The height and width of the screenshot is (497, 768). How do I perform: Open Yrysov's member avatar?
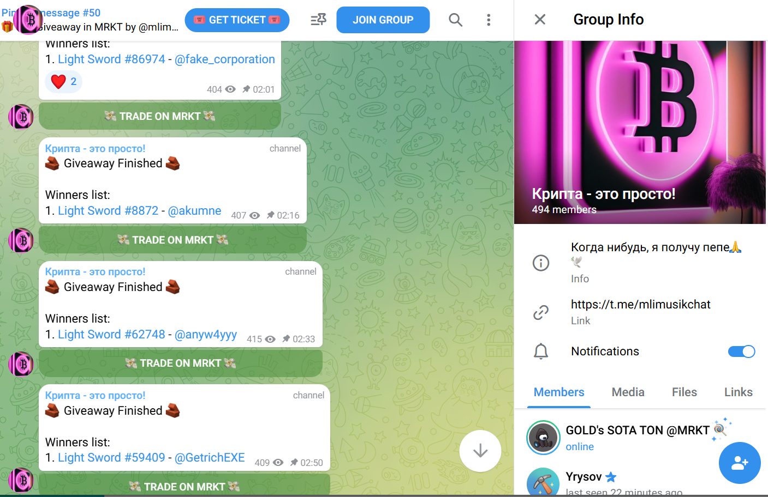(543, 483)
